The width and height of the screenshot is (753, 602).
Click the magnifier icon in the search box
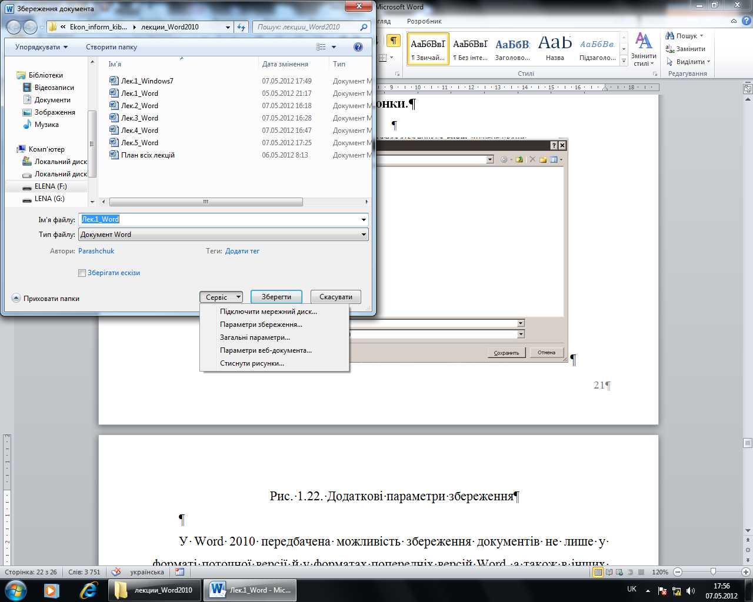tap(364, 27)
